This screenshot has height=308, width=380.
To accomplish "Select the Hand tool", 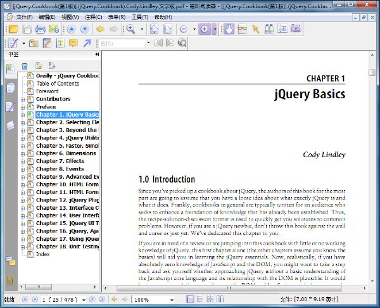I will [x=229, y=29].
